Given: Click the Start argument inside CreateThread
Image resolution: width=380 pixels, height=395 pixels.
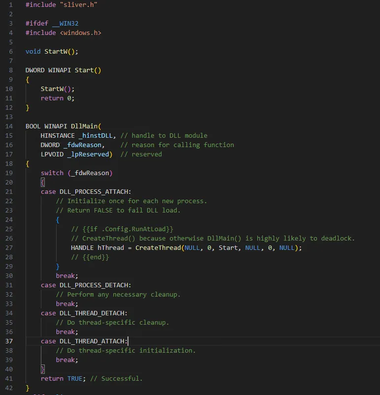Looking at the screenshot, I should pos(228,248).
